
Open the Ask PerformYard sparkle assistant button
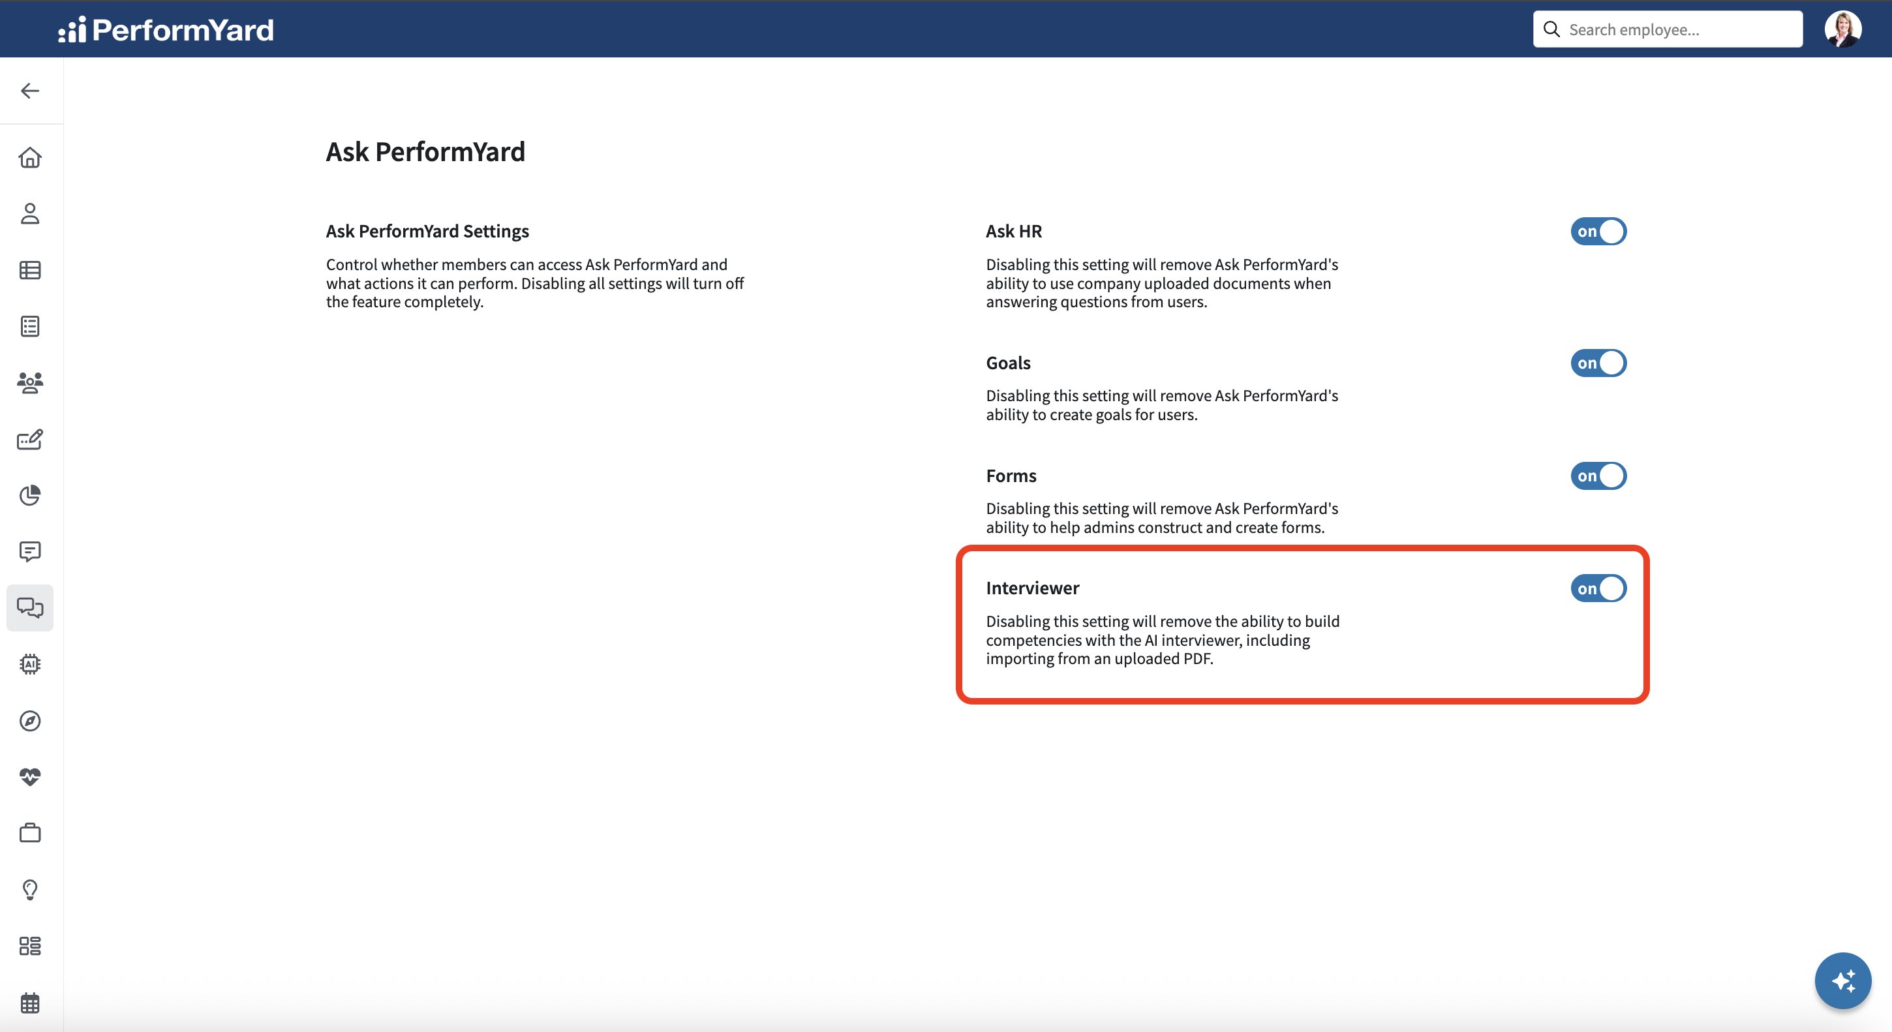(x=1843, y=980)
